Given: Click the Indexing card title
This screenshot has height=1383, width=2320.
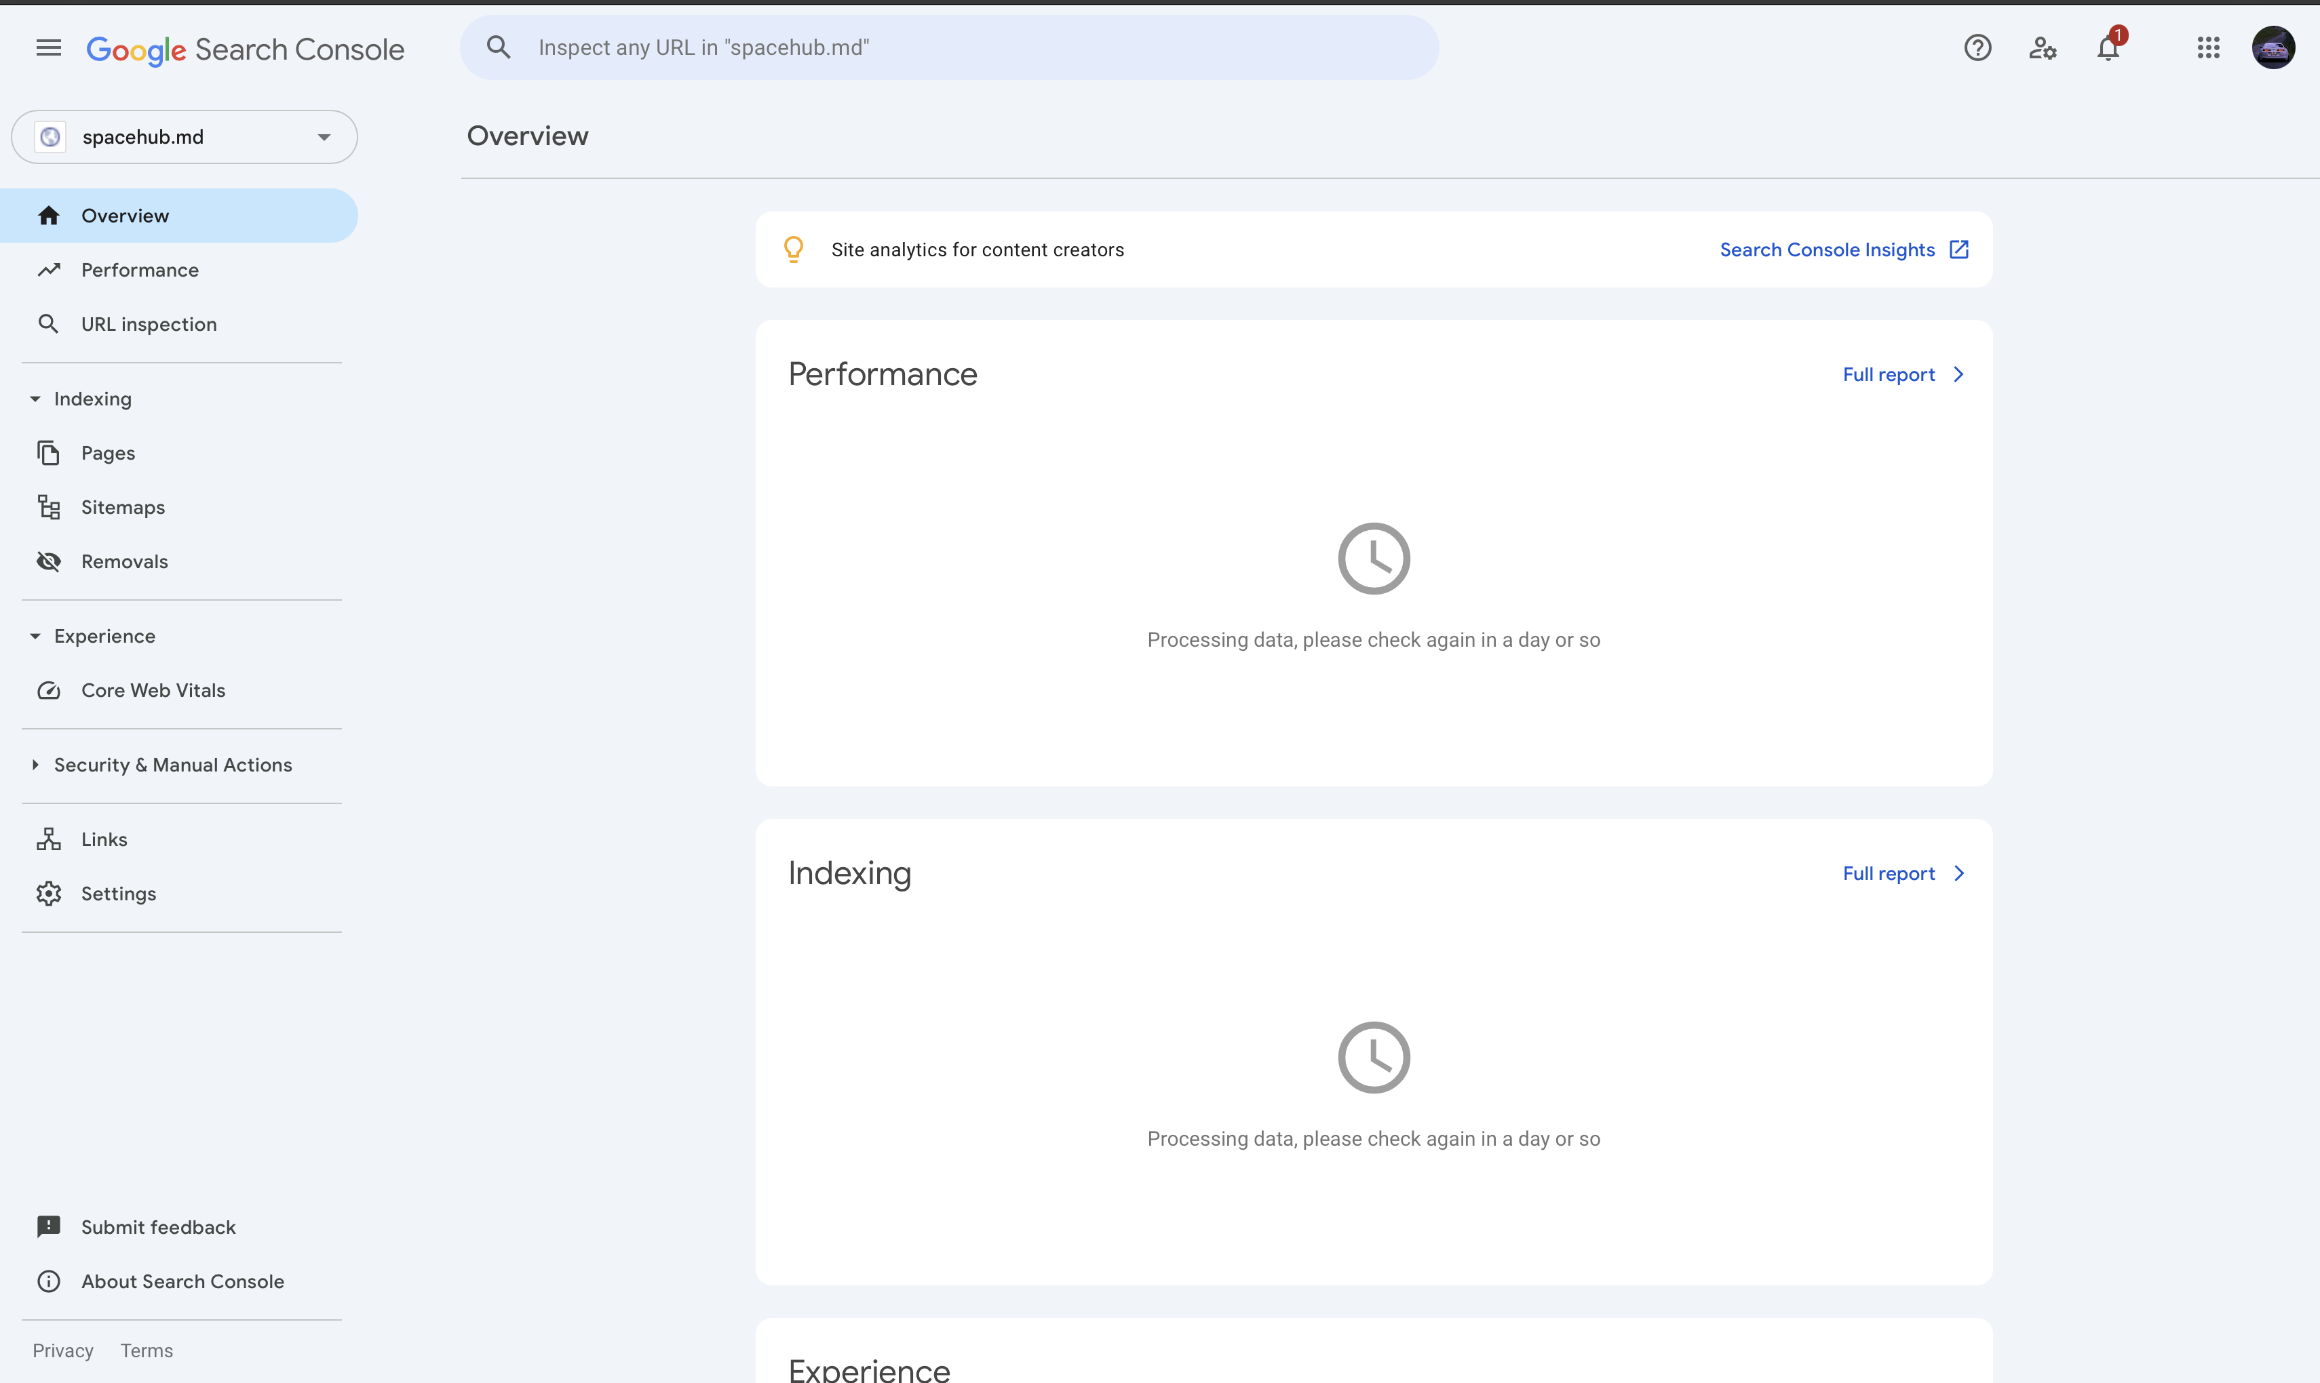Looking at the screenshot, I should click(849, 873).
